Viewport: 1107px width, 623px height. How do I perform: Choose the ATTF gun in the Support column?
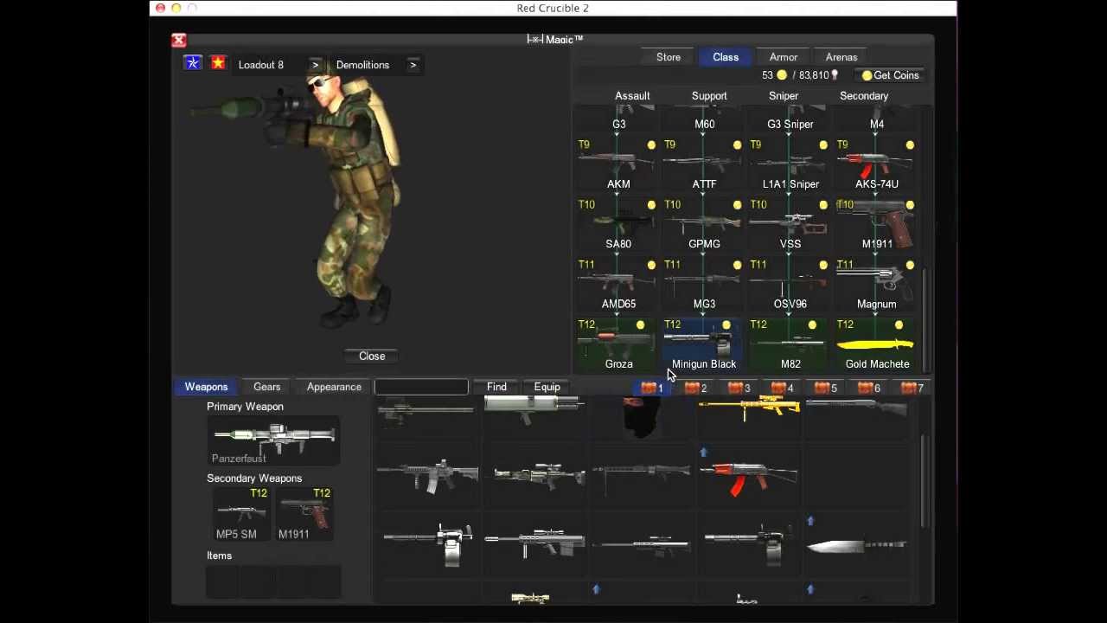[x=704, y=164]
